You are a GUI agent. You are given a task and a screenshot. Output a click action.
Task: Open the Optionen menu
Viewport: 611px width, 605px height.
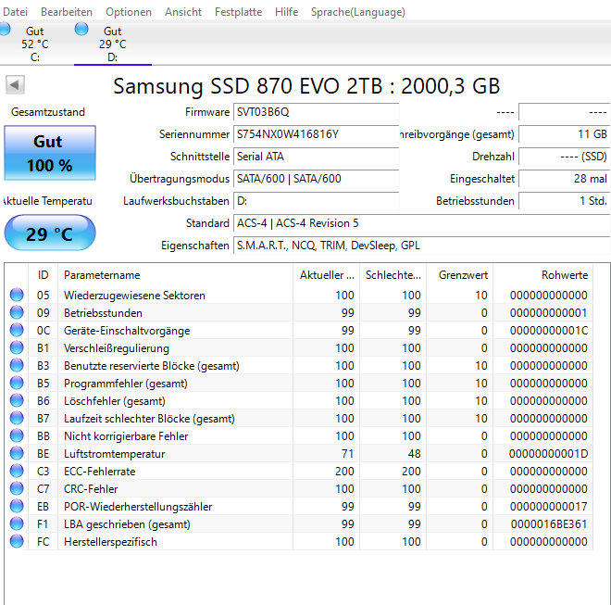129,12
